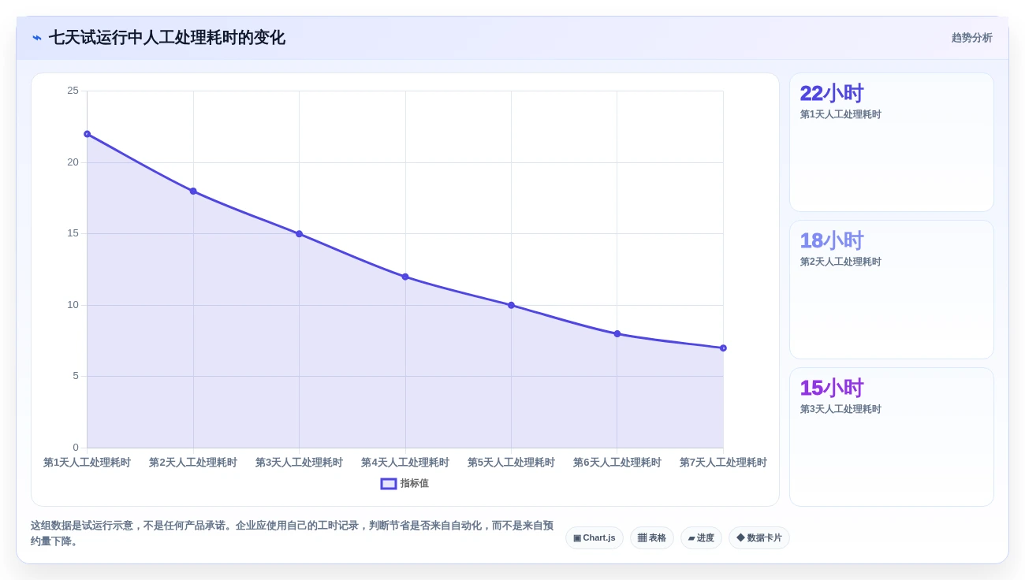Click the 第1天 data point on the chart line
The width and height of the screenshot is (1025, 580).
[88, 134]
